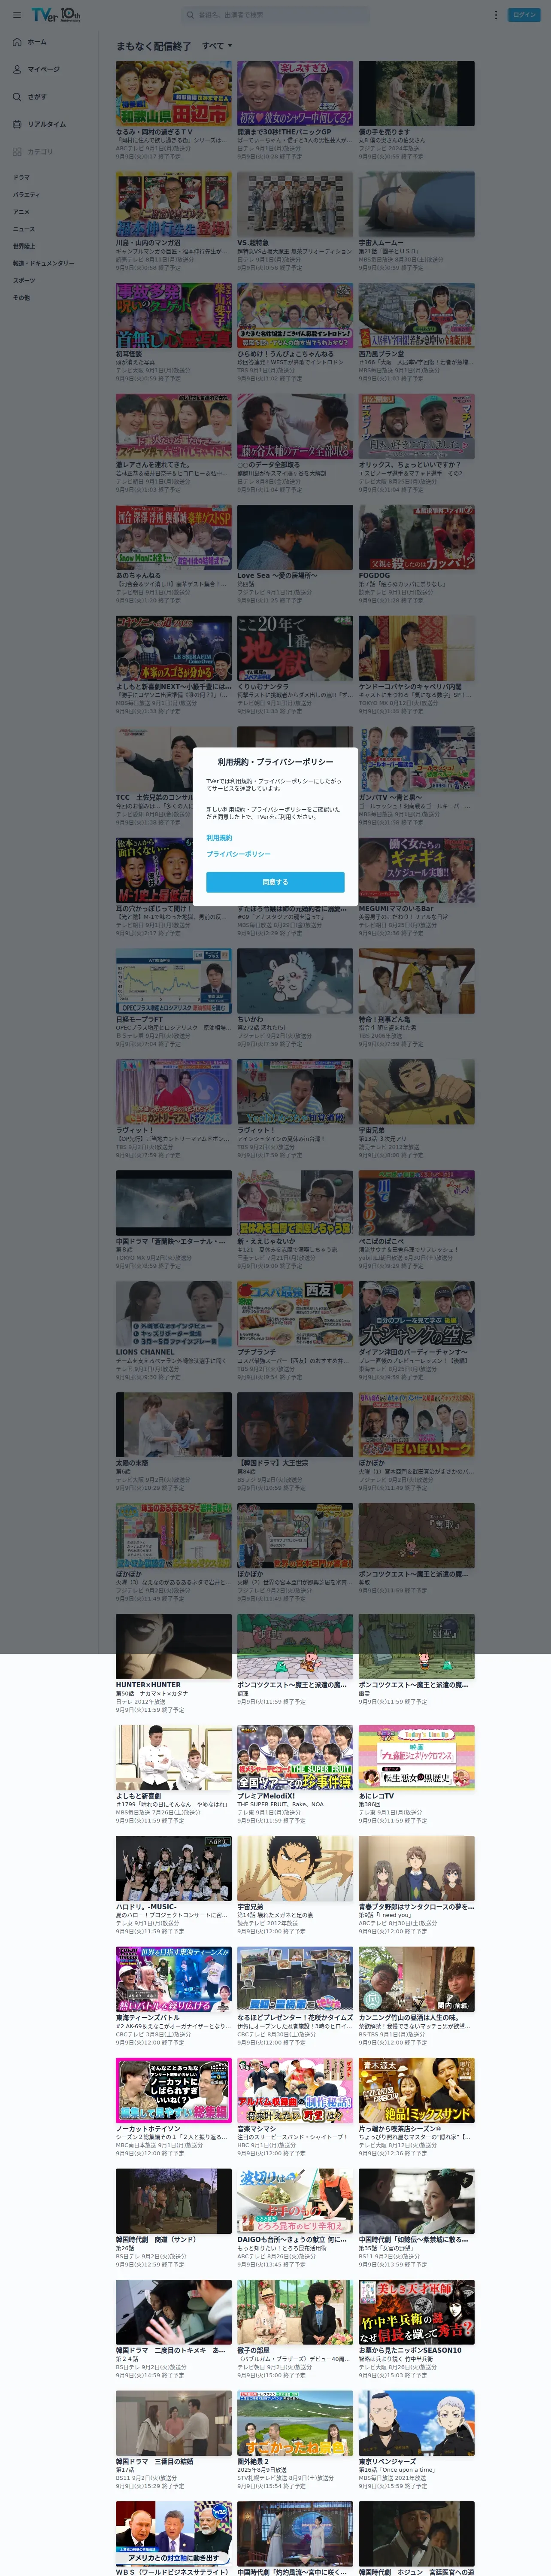Click the TVer 10th anniversary logo

tap(56, 15)
